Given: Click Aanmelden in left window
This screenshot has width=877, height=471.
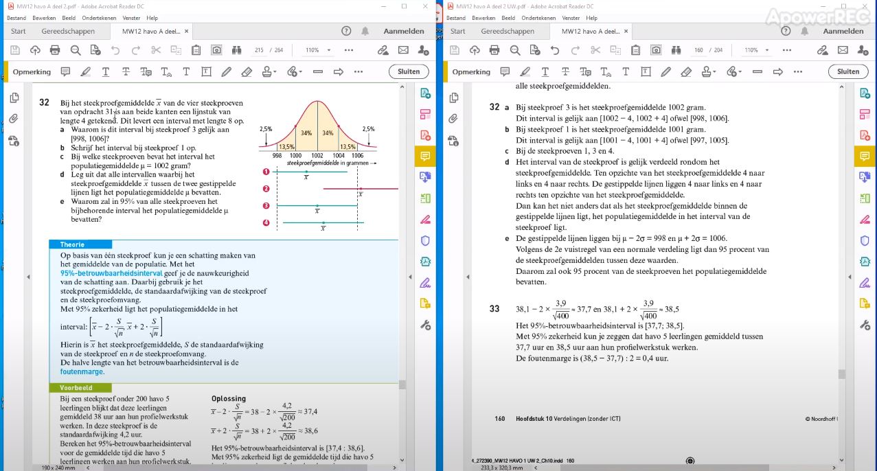Looking at the screenshot, I should click(x=404, y=31).
